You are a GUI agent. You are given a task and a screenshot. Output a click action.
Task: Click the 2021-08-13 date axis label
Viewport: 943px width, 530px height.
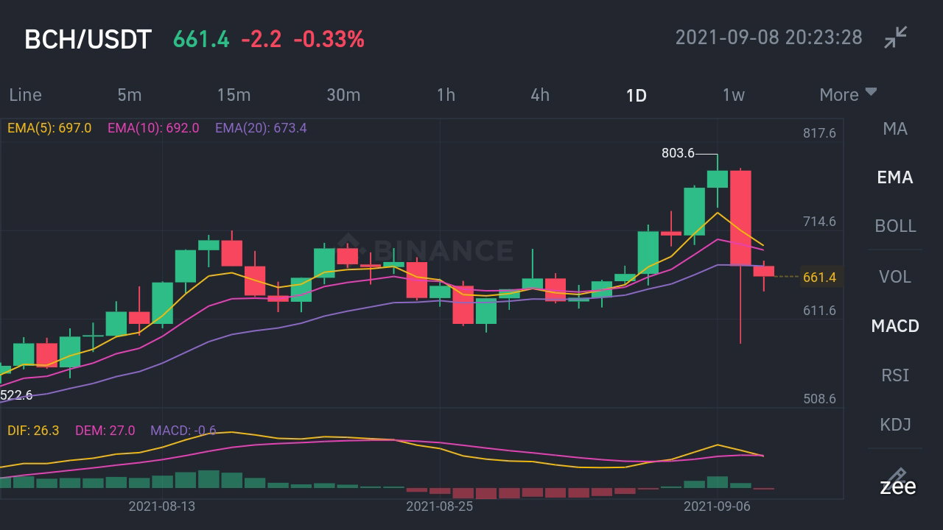[x=162, y=506]
